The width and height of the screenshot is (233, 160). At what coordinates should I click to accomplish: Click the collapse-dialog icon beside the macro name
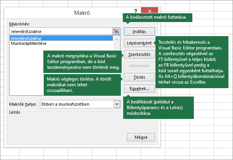116,31
